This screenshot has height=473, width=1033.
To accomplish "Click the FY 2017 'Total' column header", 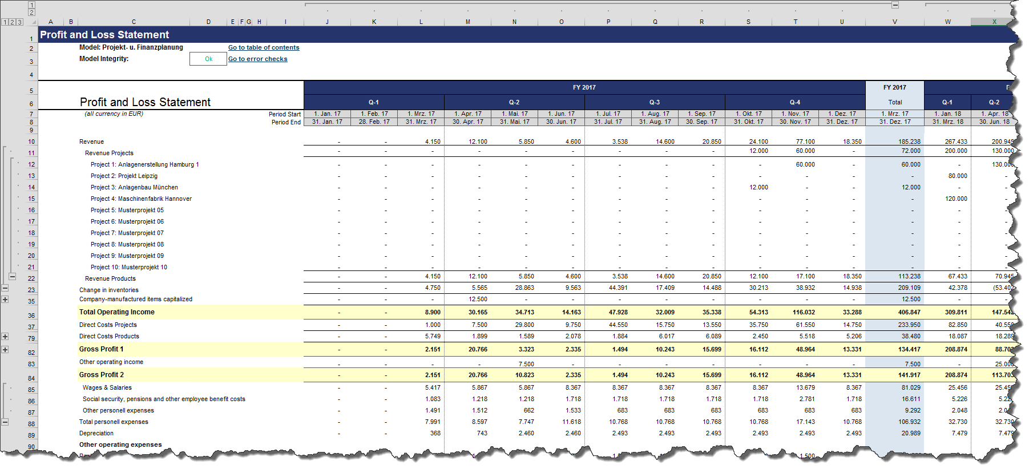I will pyautogui.click(x=895, y=102).
